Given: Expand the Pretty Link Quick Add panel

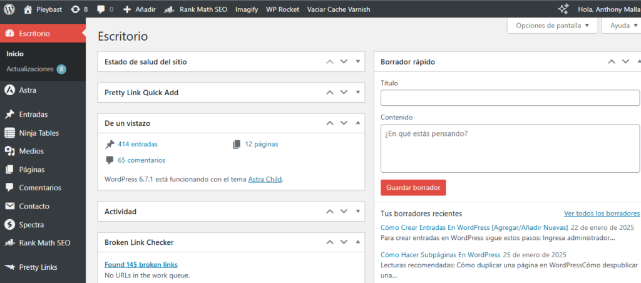Looking at the screenshot, I should (x=357, y=93).
